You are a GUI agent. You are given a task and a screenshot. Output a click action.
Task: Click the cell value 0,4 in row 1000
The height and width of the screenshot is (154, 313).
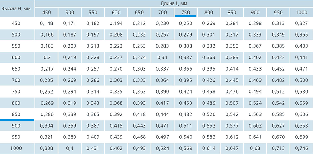[x=70, y=148]
